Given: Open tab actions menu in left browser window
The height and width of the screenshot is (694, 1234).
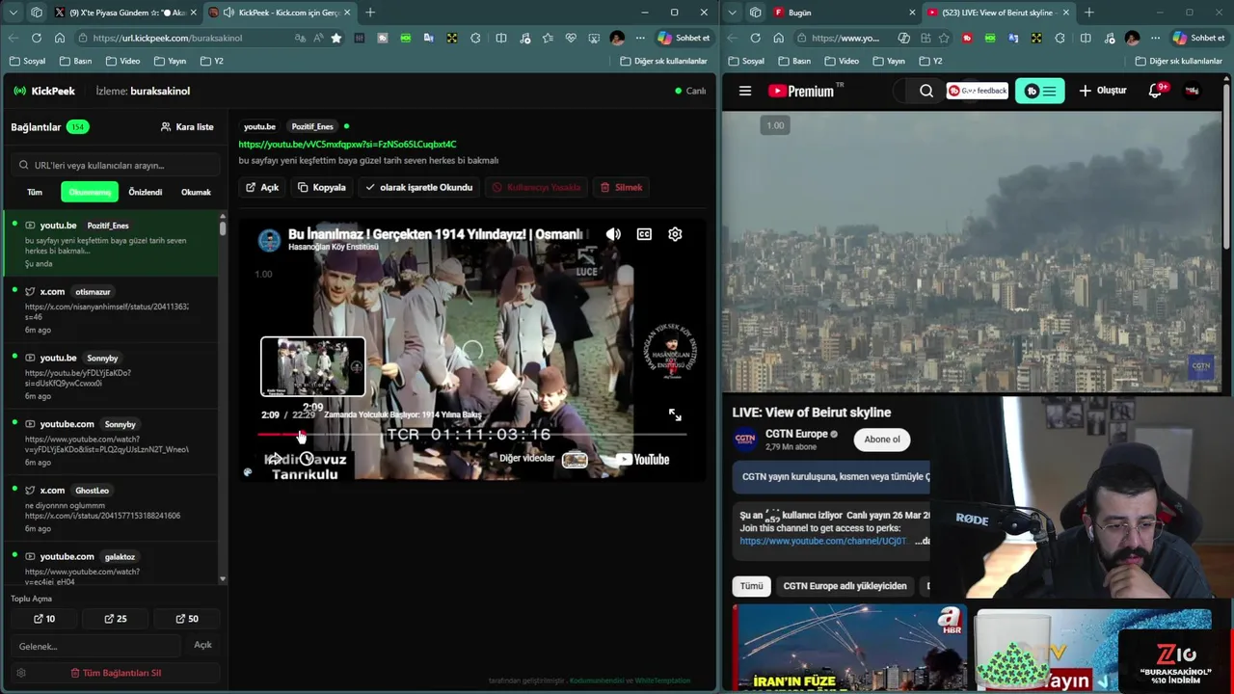Looking at the screenshot, I should 12,13.
